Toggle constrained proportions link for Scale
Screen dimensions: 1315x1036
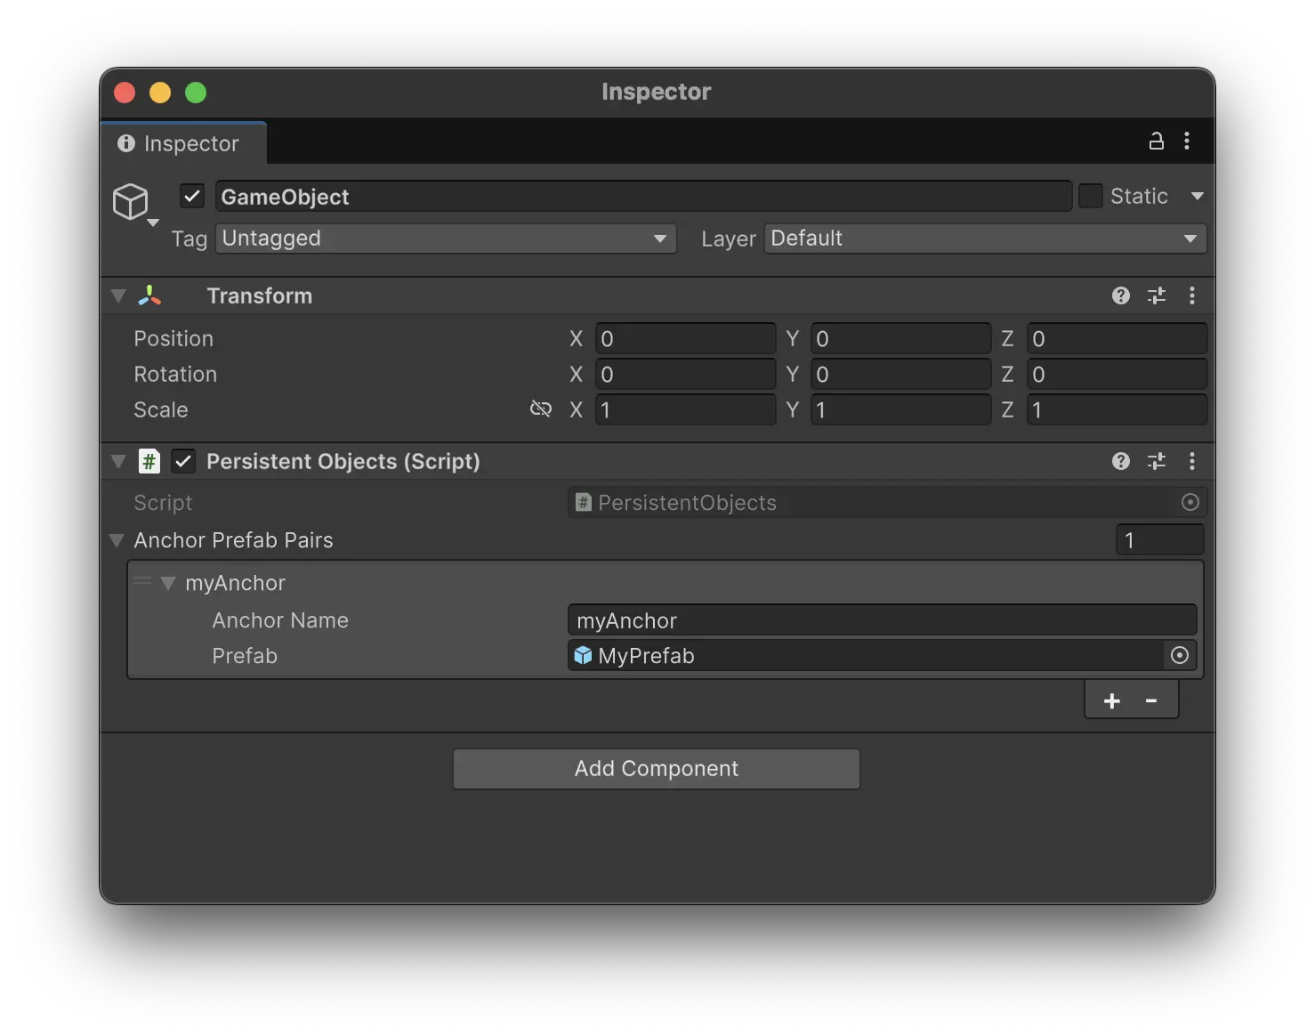pyautogui.click(x=540, y=409)
